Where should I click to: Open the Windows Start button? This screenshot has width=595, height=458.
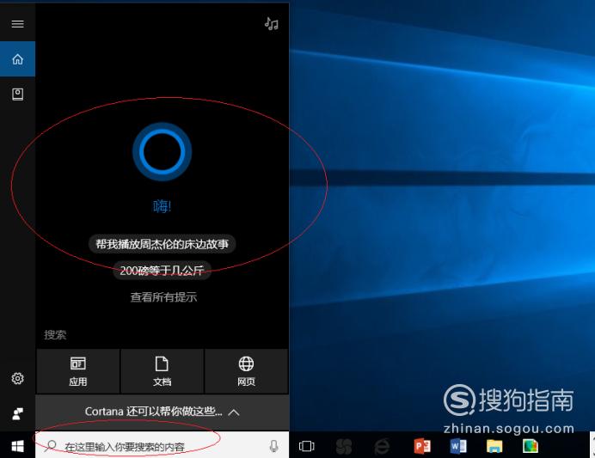click(x=17, y=446)
